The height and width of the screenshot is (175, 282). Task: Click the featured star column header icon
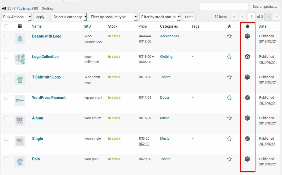(x=229, y=26)
